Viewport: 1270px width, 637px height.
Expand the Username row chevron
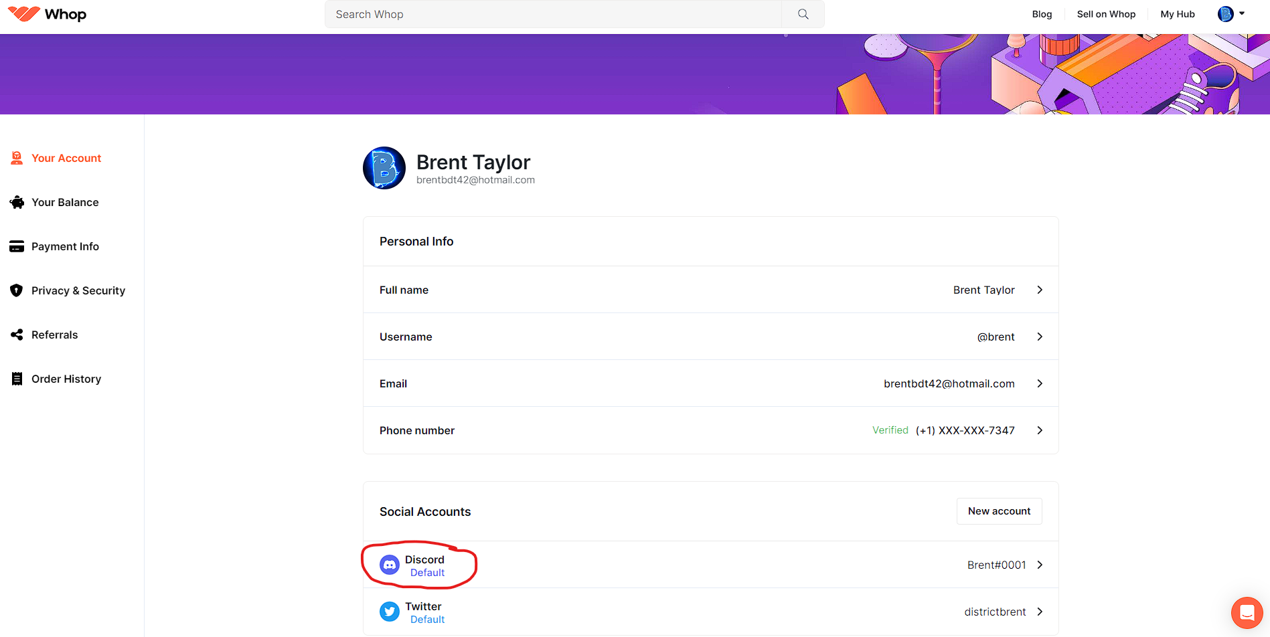(1040, 337)
